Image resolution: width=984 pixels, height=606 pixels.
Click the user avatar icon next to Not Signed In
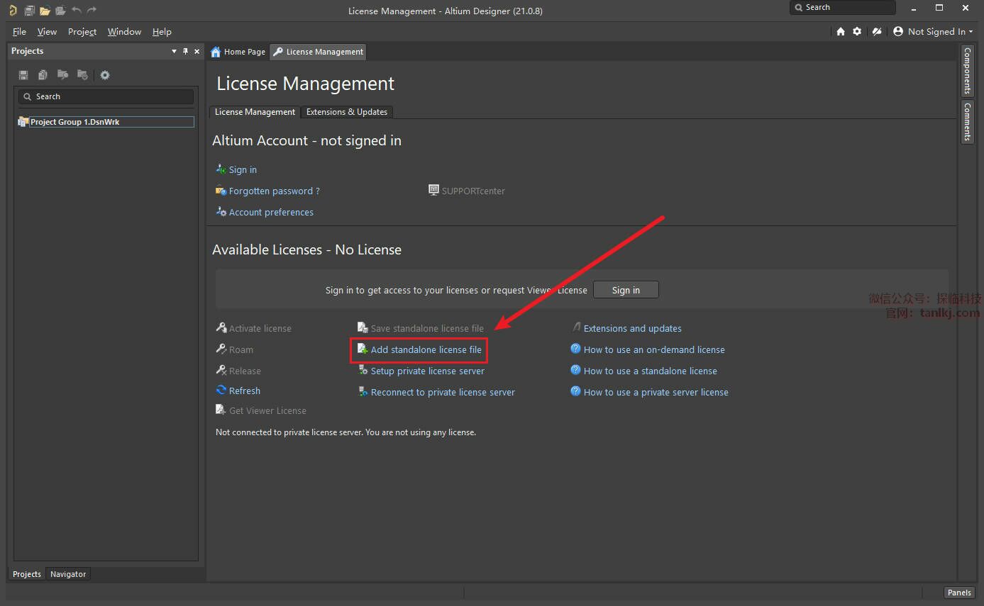point(898,31)
